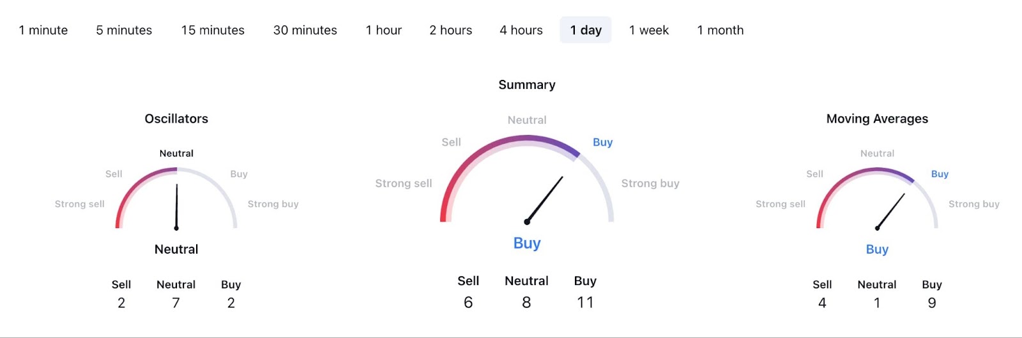The height and width of the screenshot is (338, 1022).
Task: Click the Summary gauge needle
Action: click(x=545, y=199)
